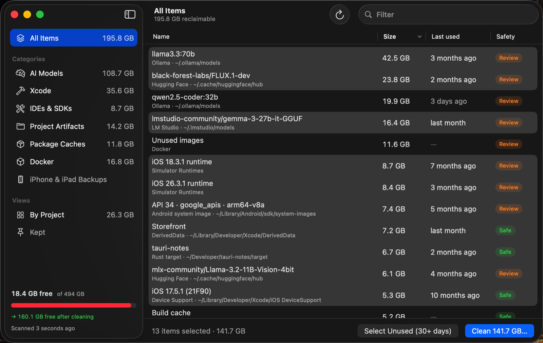Select the iOS 26.3.1 runtime row
543x343 pixels.
[x=343, y=187]
